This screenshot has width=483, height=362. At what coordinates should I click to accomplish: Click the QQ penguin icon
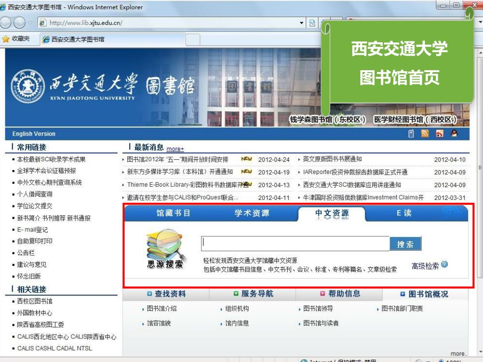pyautogui.click(x=454, y=133)
